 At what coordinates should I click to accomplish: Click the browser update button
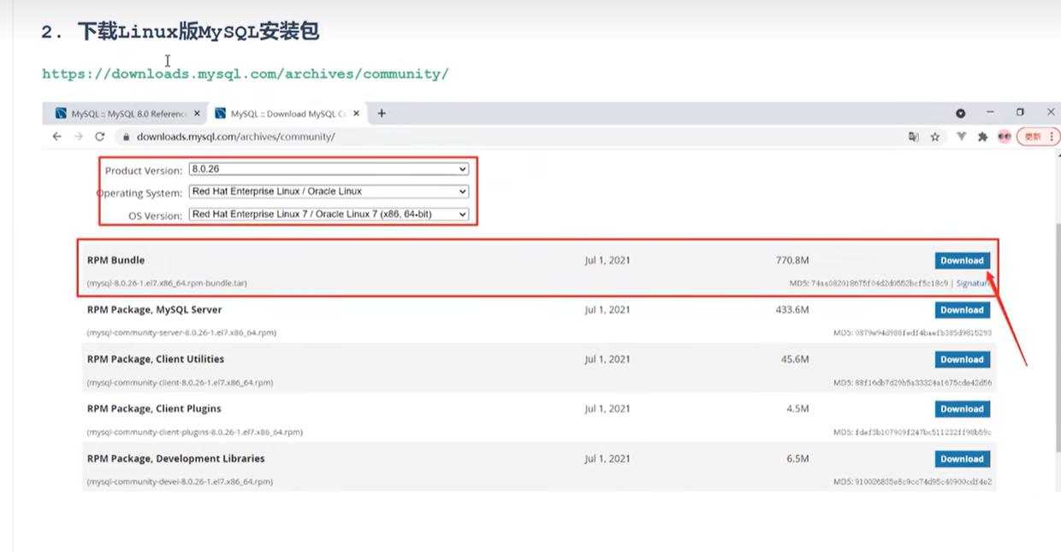coord(1038,137)
